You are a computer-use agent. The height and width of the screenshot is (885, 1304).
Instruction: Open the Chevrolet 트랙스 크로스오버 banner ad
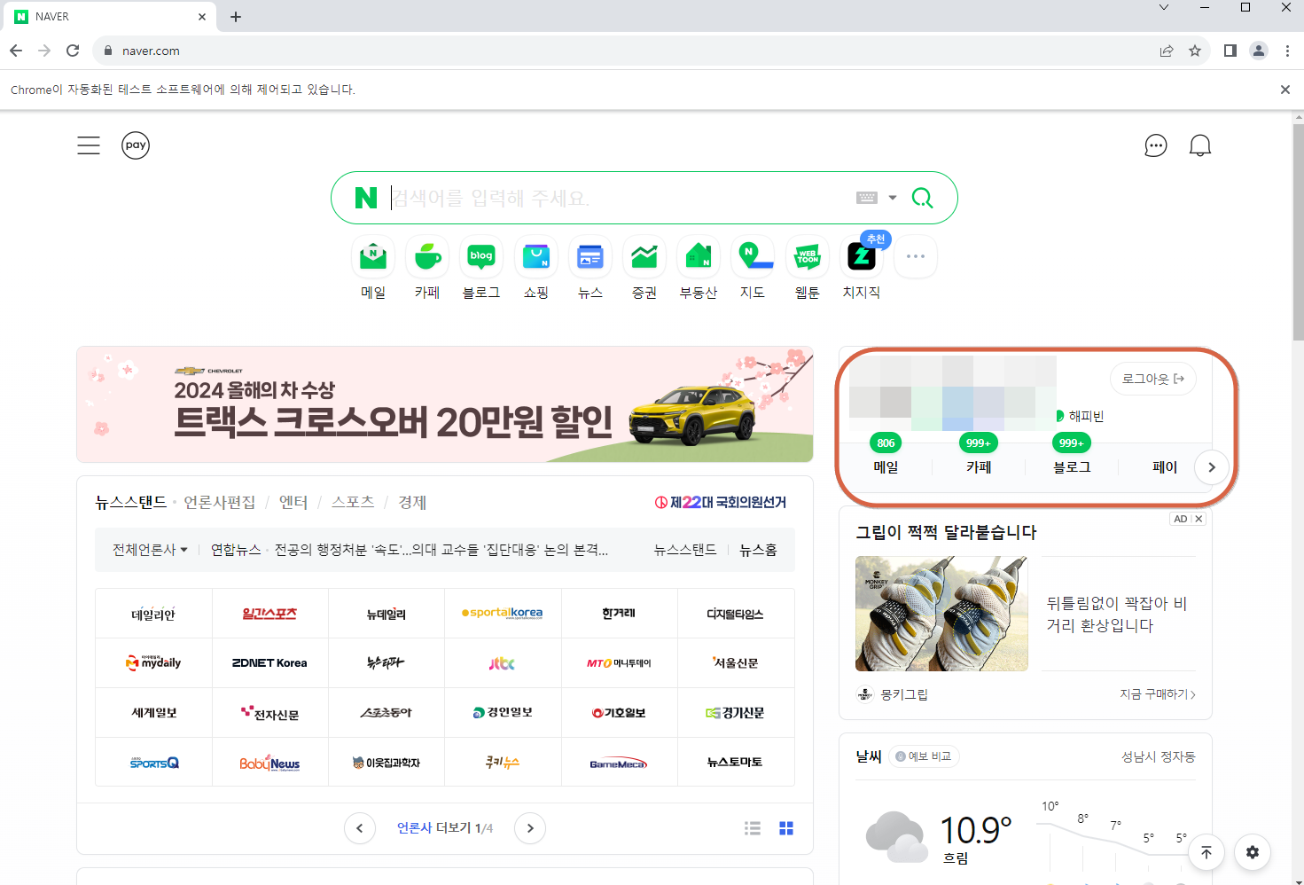pos(445,404)
